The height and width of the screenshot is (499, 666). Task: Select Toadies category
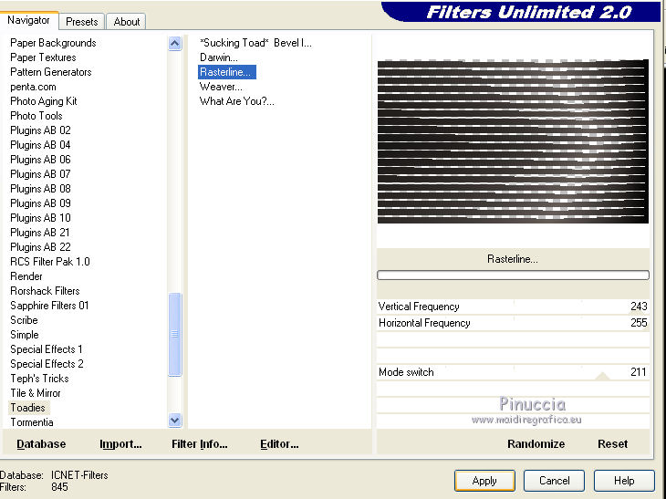[28, 408]
